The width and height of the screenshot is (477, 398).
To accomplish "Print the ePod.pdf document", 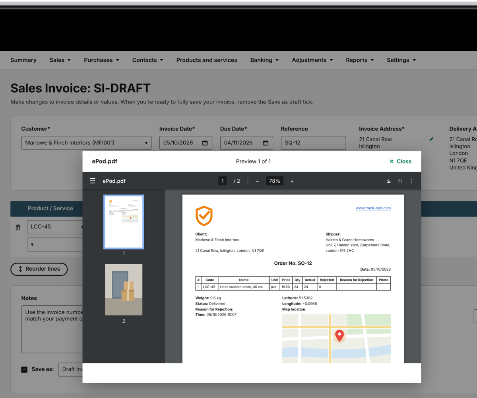I will click(x=400, y=181).
